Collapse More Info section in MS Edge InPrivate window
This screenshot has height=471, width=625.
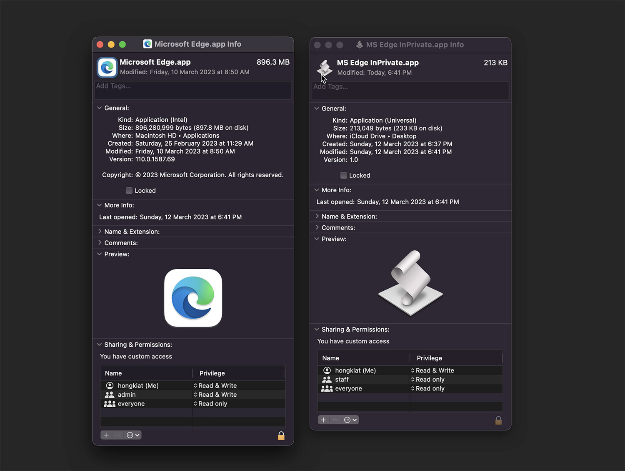point(317,190)
